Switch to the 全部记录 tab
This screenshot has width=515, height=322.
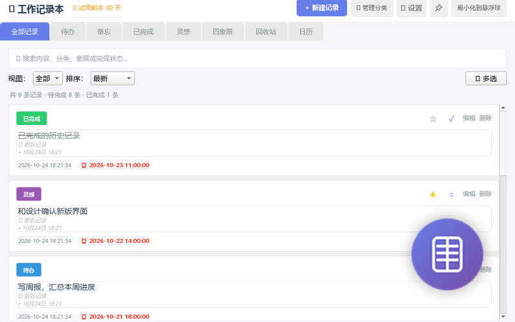(24, 32)
